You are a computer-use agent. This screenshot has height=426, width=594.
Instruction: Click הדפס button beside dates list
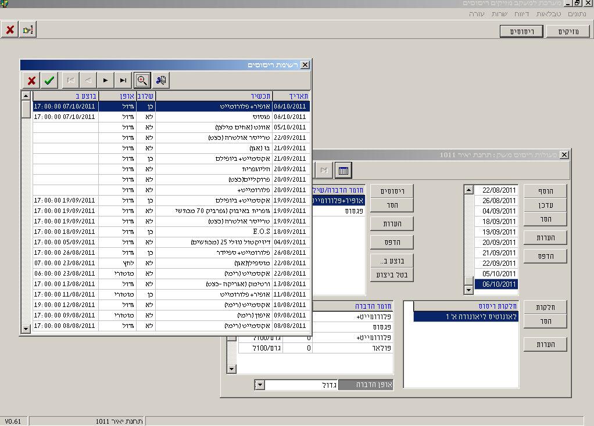click(x=546, y=256)
